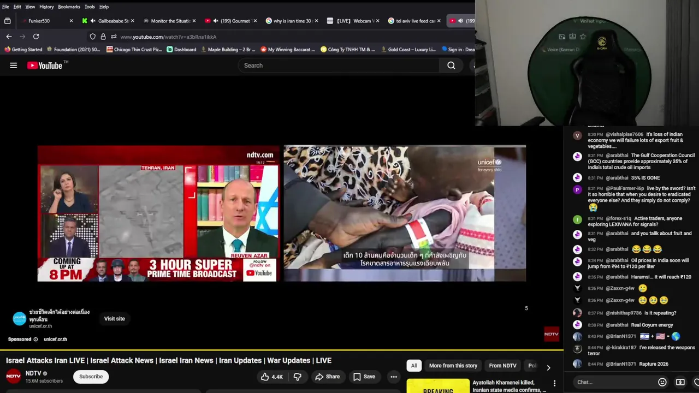Image resolution: width=699 pixels, height=393 pixels.
Task: Subscribe to the NDTV channel
Action: 91,377
